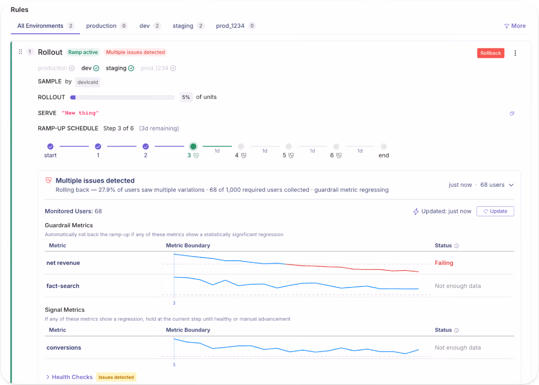The height and width of the screenshot is (385, 539).
Task: Switch to the staging tab
Action: coord(189,26)
